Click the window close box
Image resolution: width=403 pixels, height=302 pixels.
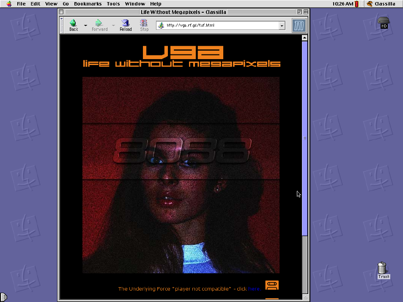61,12
